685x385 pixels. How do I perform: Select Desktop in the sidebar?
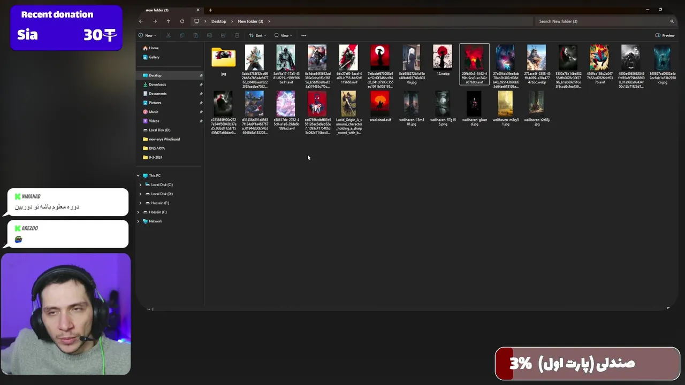[x=170, y=75]
